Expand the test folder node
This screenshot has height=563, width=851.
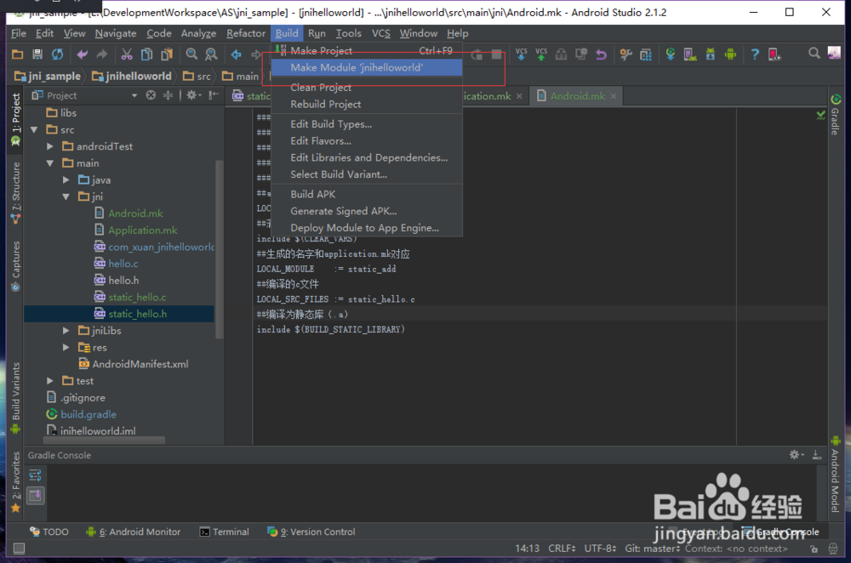50,381
